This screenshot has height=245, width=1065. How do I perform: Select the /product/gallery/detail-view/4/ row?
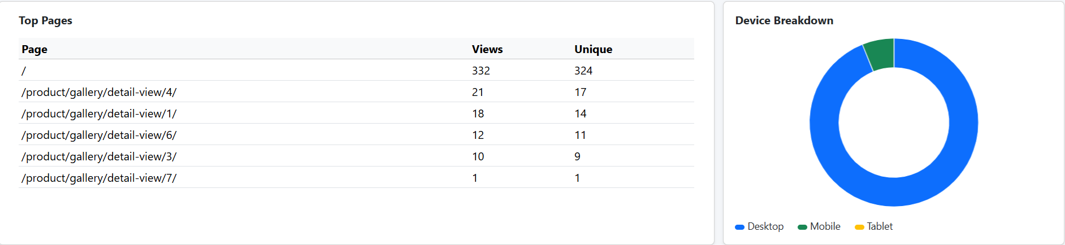(x=356, y=91)
